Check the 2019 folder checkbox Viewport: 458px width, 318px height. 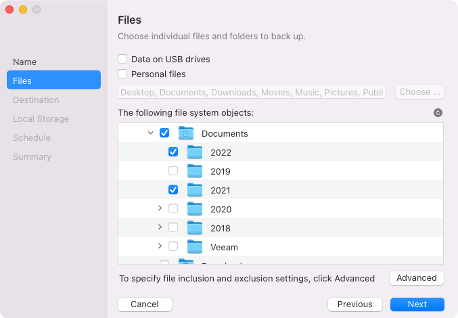[173, 171]
